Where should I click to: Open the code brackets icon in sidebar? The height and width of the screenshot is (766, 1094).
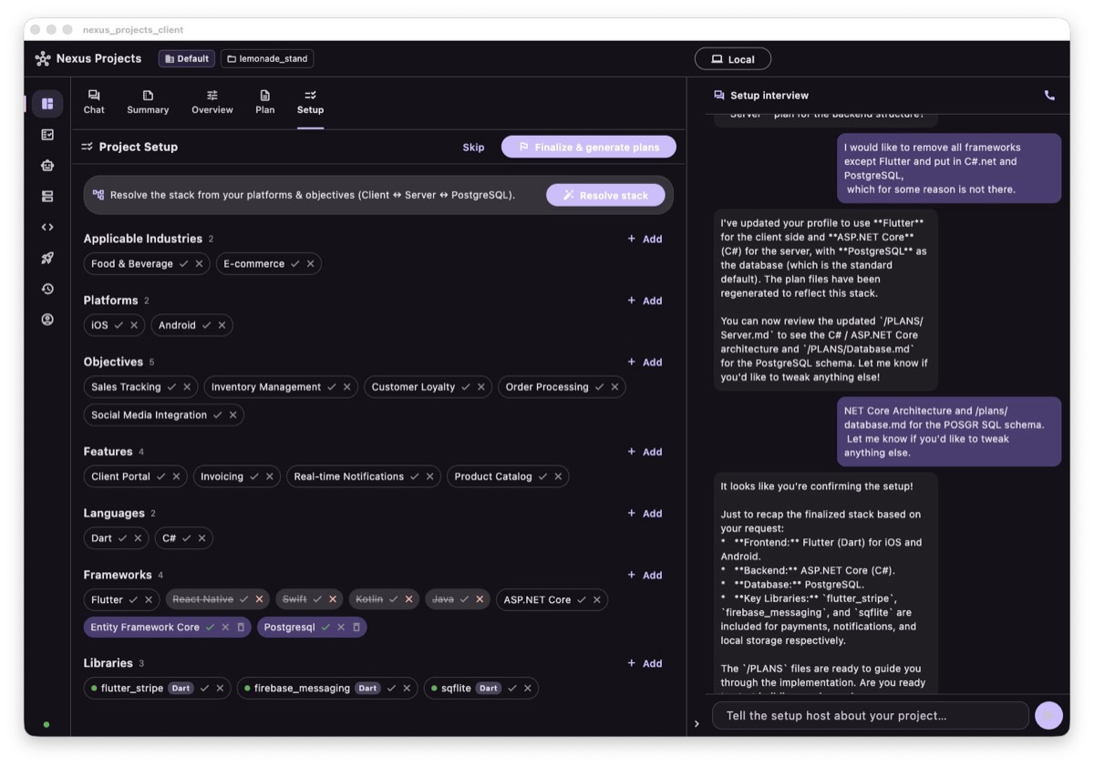47,228
